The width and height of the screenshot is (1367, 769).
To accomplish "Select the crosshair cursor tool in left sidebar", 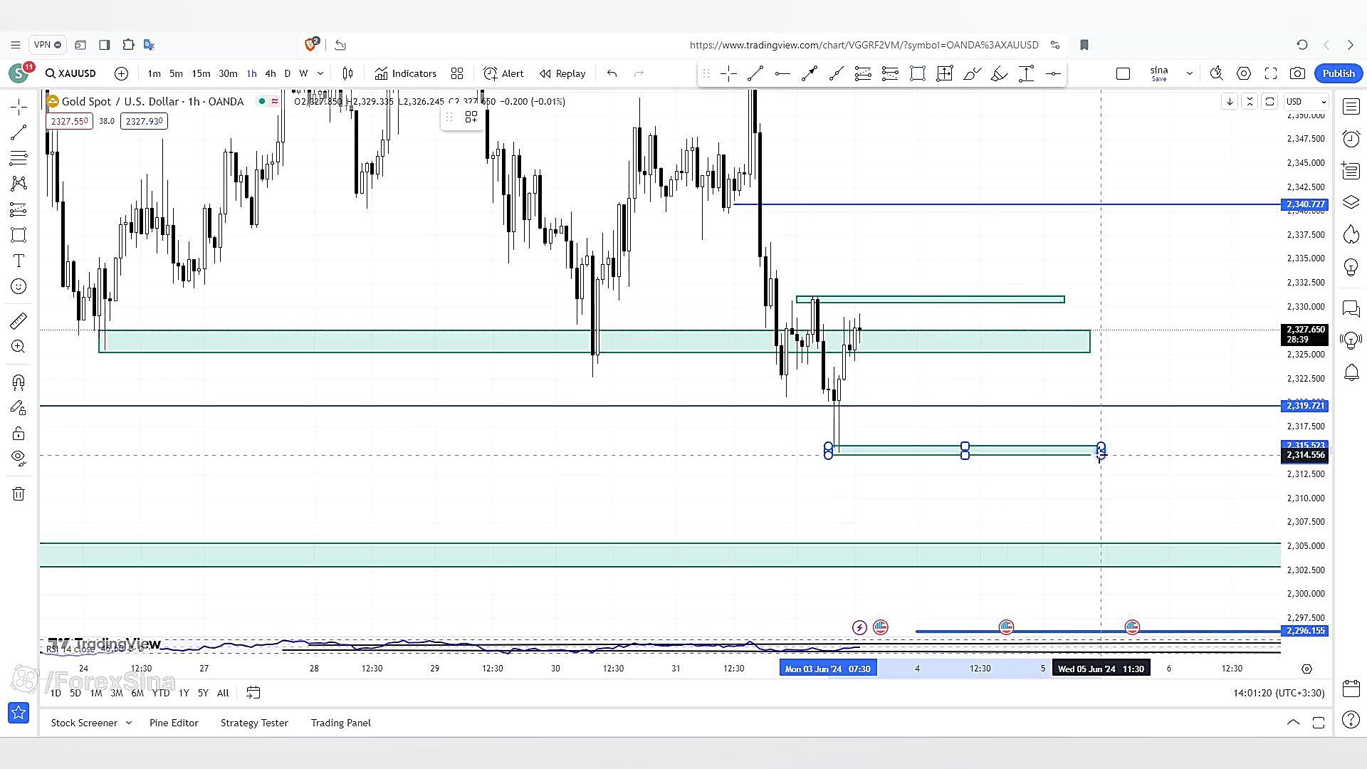I will pyautogui.click(x=19, y=108).
